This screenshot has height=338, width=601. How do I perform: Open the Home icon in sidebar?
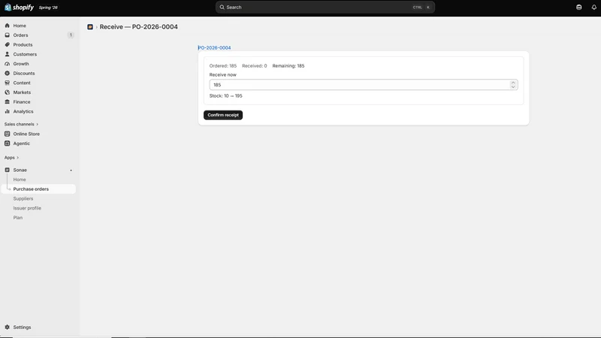[8, 26]
